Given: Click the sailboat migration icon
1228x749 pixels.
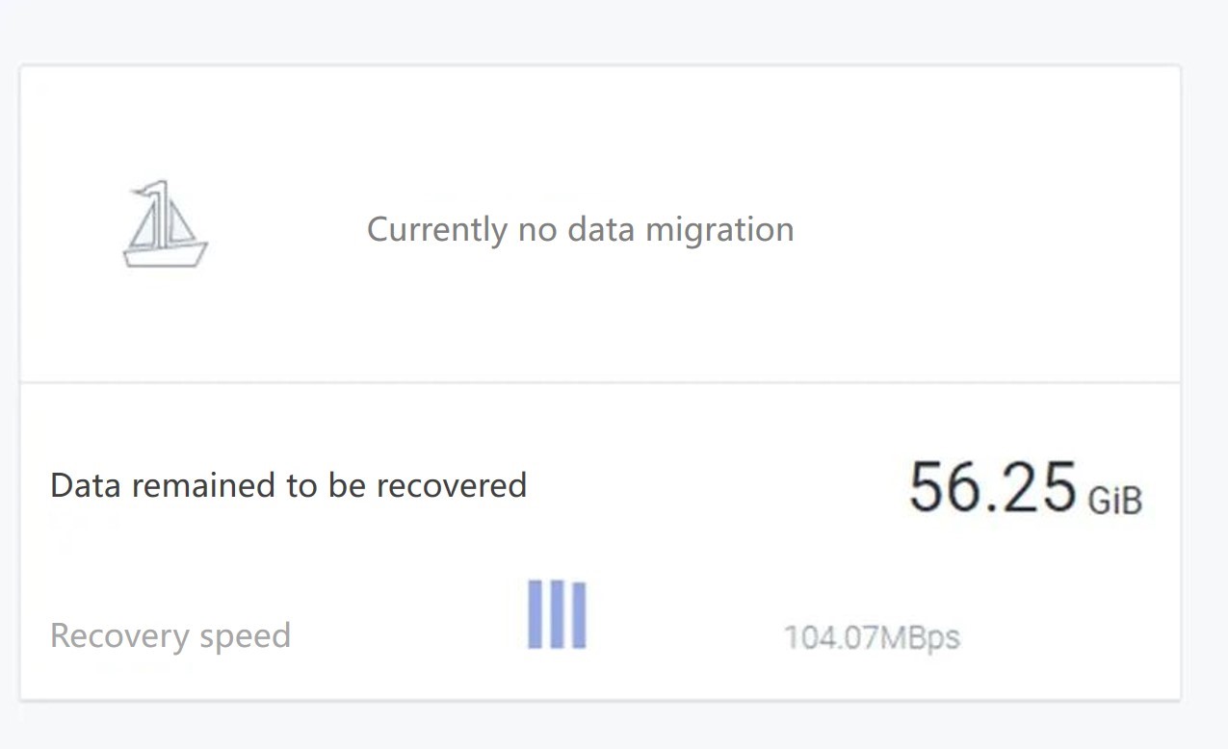Looking at the screenshot, I should (166, 223).
